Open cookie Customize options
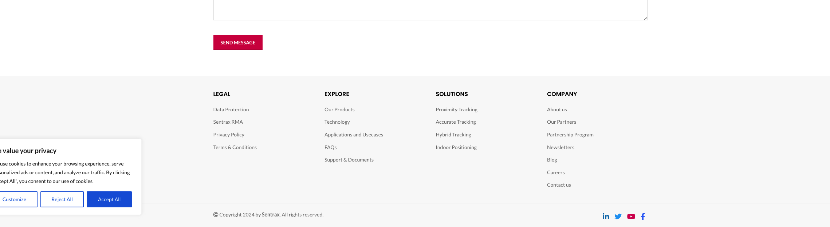 click(x=15, y=199)
